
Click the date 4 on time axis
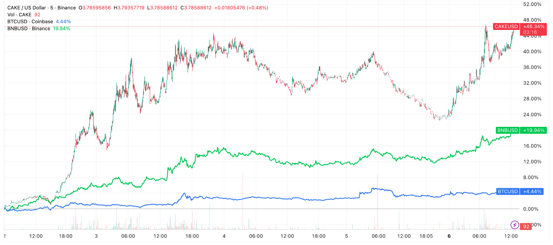coord(224,236)
